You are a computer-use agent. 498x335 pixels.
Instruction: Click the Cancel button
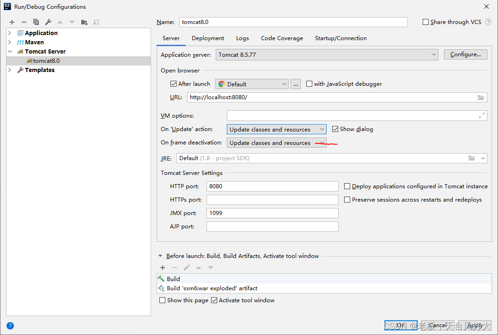click(438, 325)
